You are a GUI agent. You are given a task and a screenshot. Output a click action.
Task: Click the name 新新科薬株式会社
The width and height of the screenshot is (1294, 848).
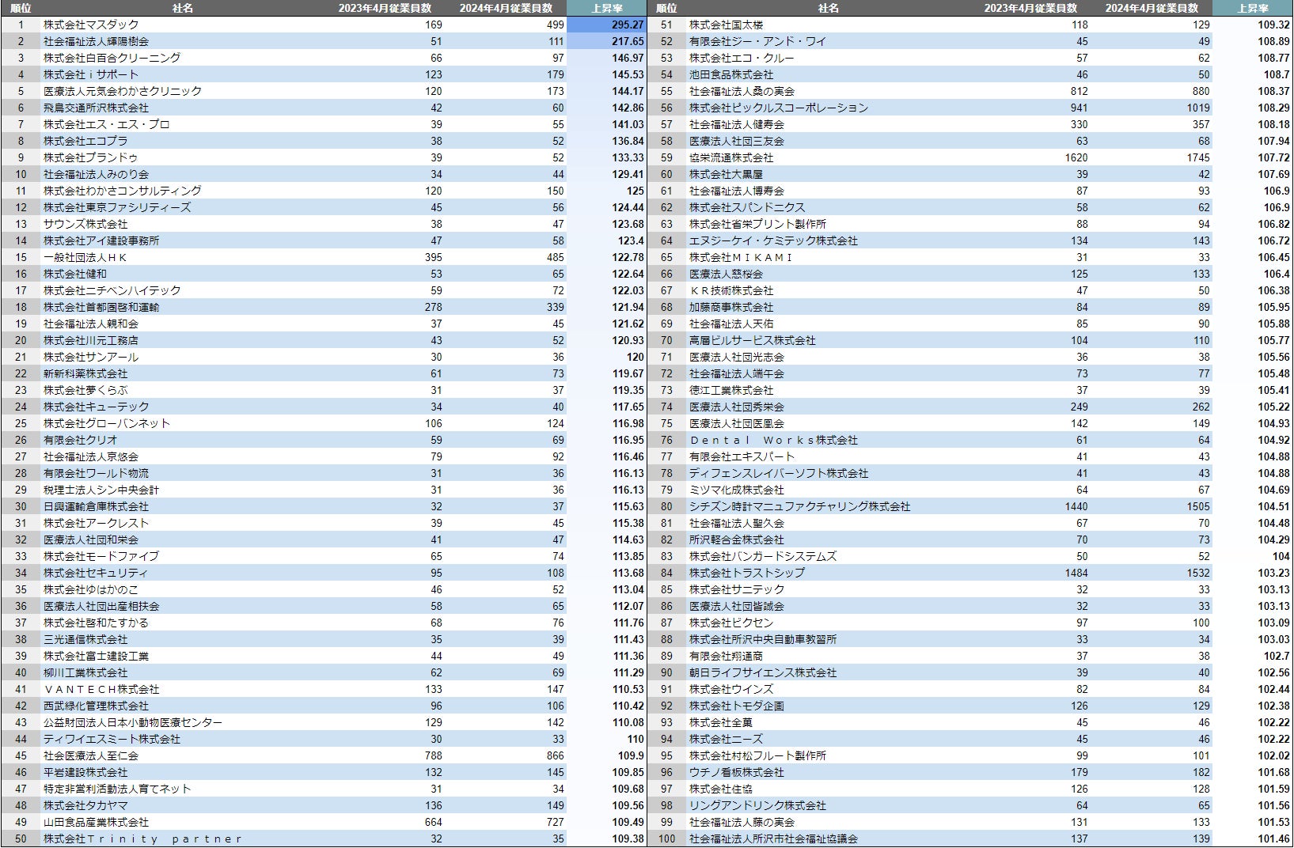85,373
